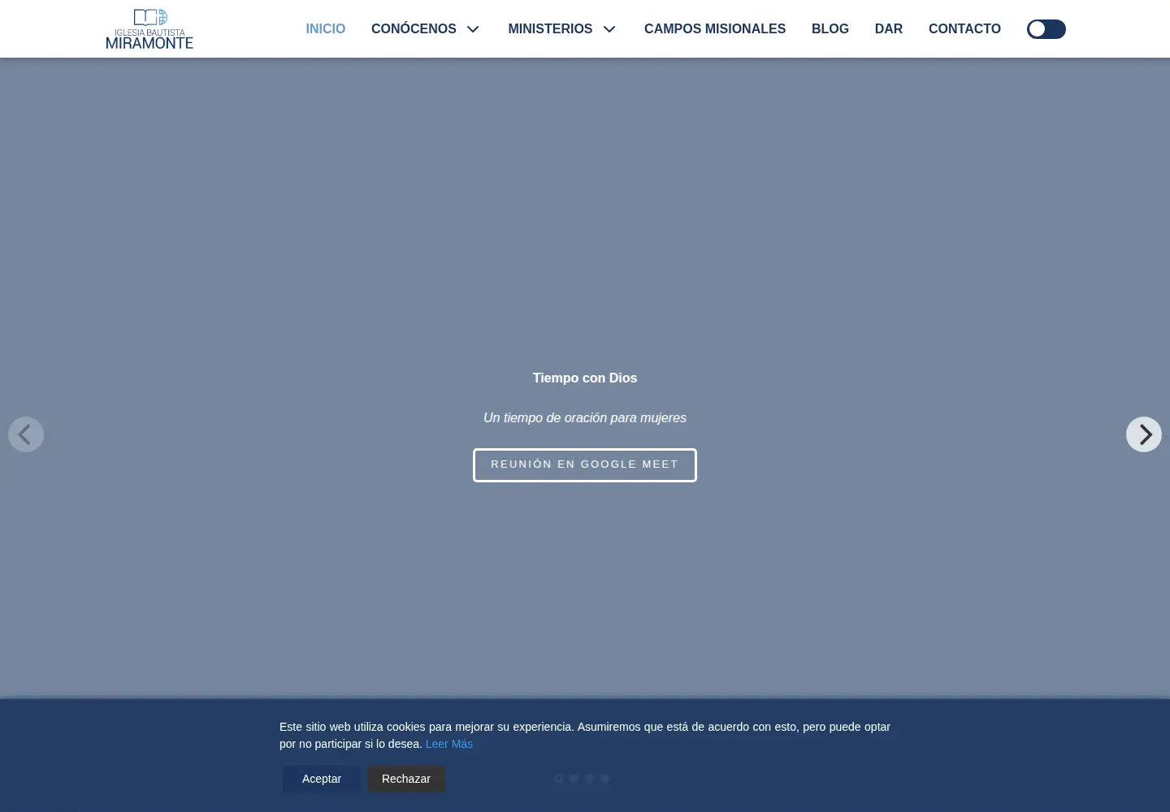Open the Ministerios menu label
The image size is (1170, 812).
(550, 28)
